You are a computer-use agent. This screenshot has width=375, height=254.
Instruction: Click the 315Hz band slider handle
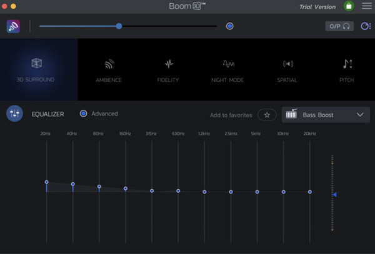(152, 191)
